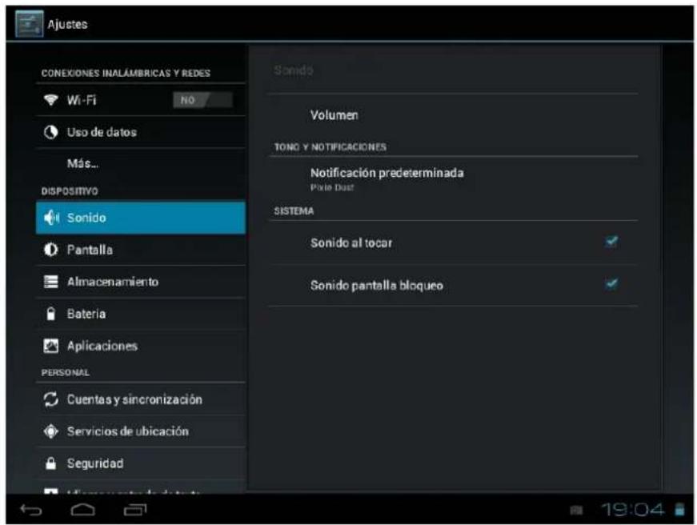The height and width of the screenshot is (525, 697).
Task: Tap the Sonido pantalla bloqueo label
Action: point(376,285)
